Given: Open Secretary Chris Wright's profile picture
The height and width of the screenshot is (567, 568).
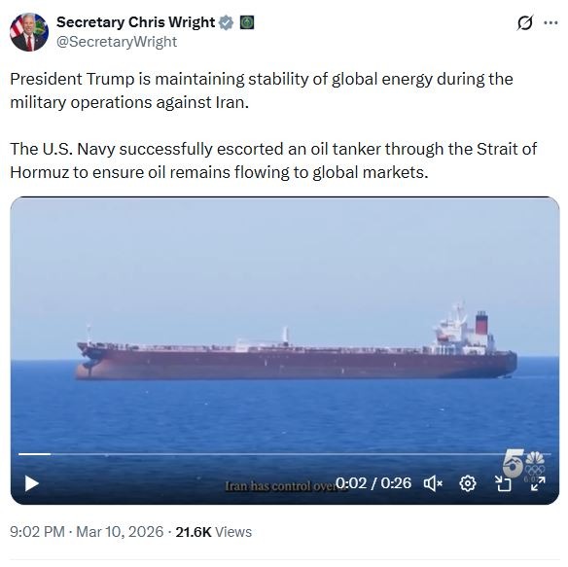Looking at the screenshot, I should coord(29,32).
